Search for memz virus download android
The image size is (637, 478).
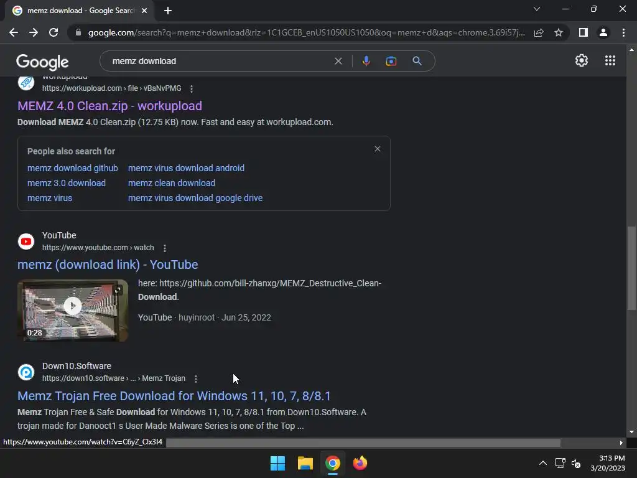[x=186, y=168]
